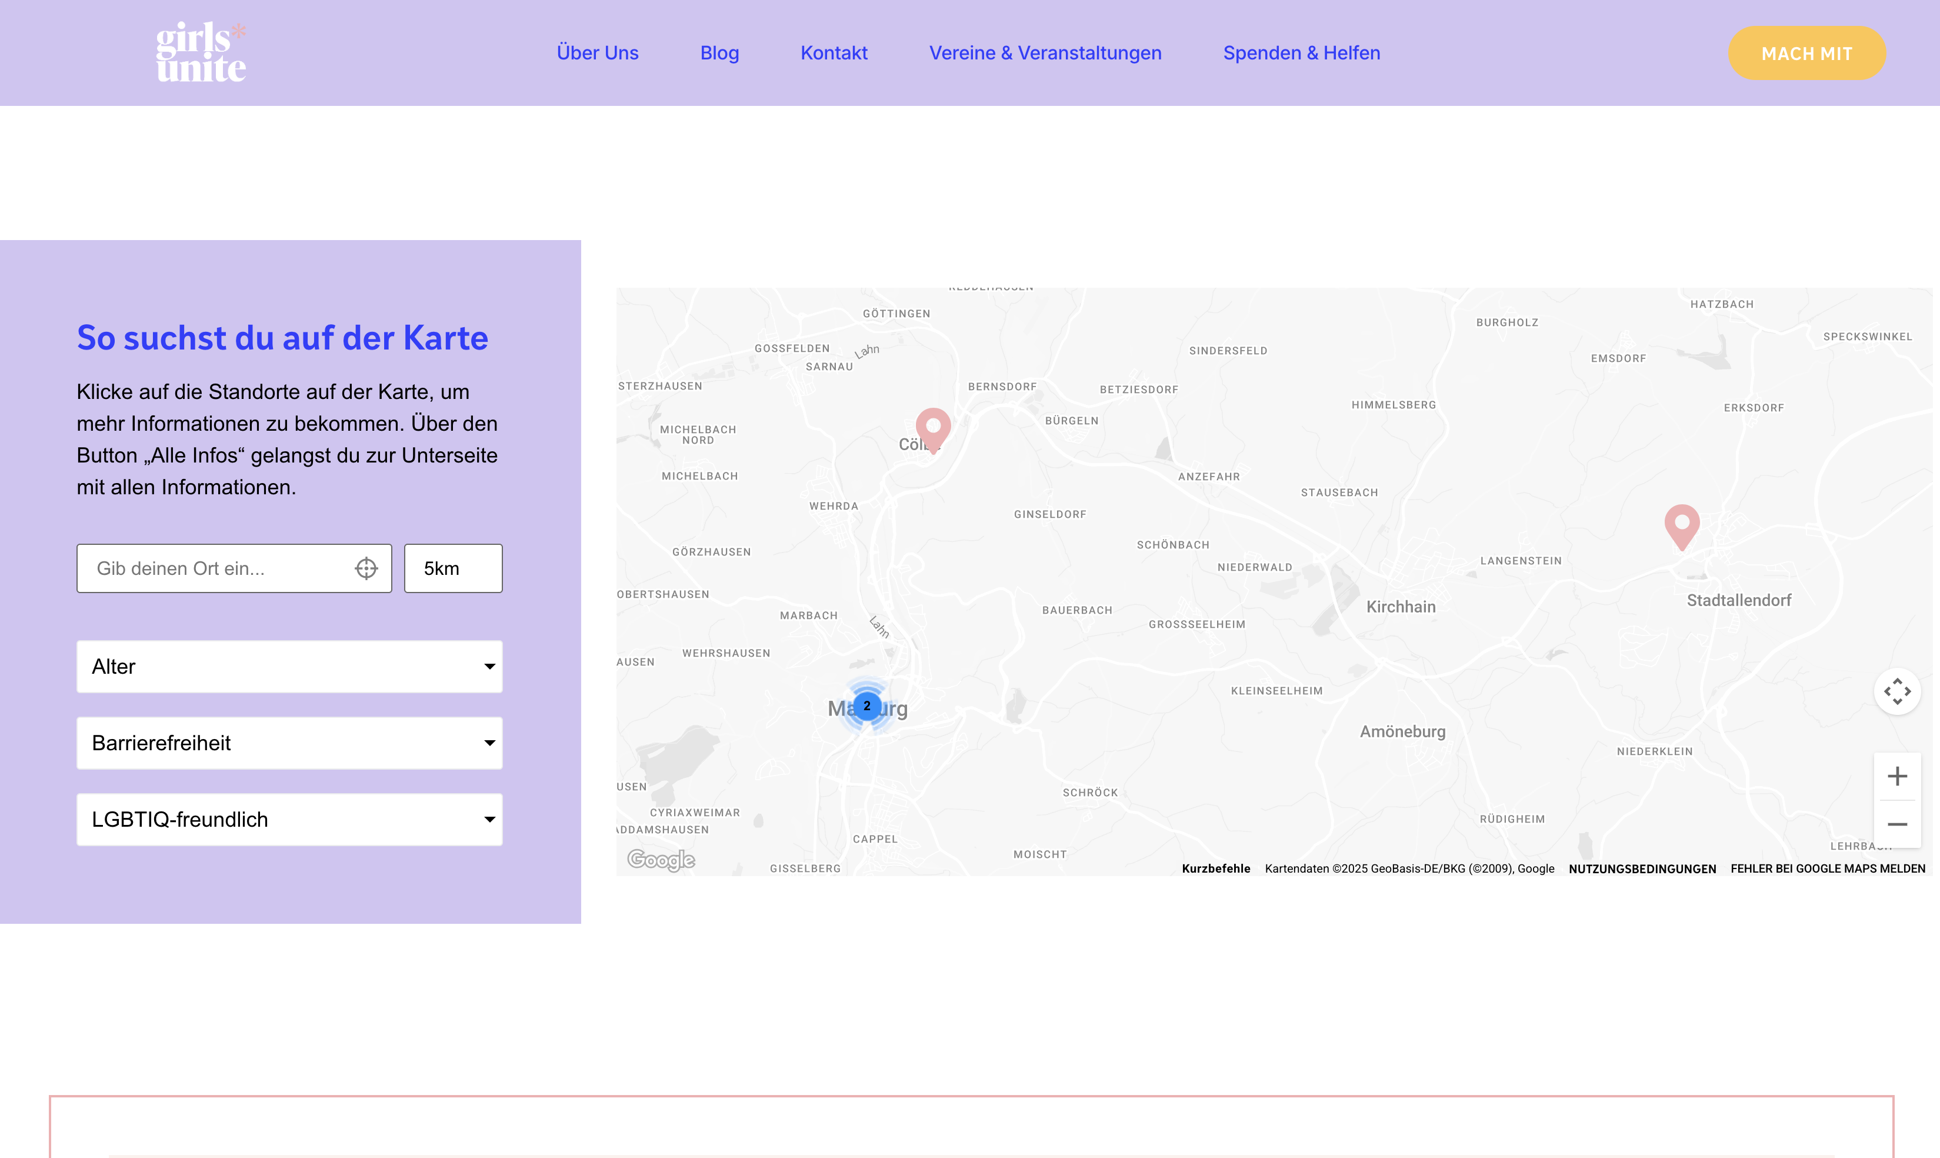The width and height of the screenshot is (1940, 1158).
Task: Click the girls unite logo
Action: pos(201,52)
